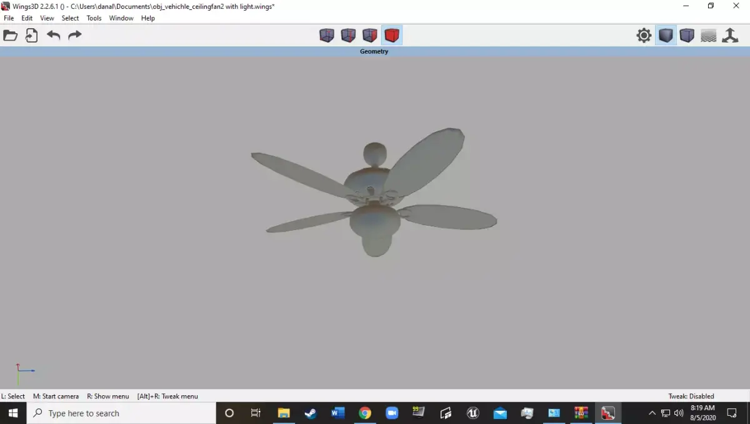
Task: Switch to edge selection mode
Action: pos(348,36)
